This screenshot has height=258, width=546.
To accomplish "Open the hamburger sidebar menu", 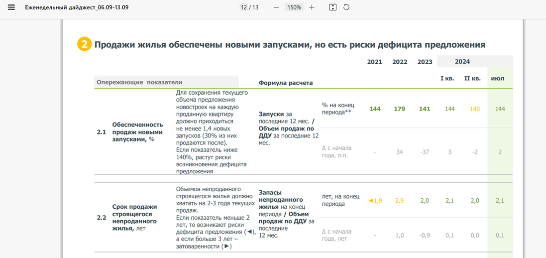I will (11, 7).
